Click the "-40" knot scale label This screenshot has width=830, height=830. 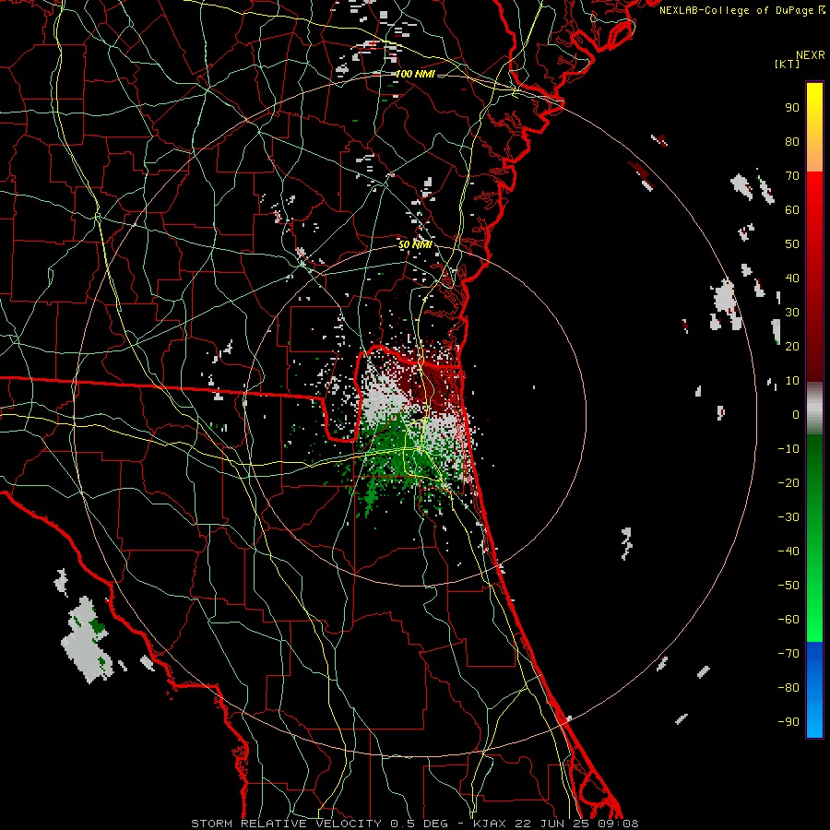click(x=788, y=551)
